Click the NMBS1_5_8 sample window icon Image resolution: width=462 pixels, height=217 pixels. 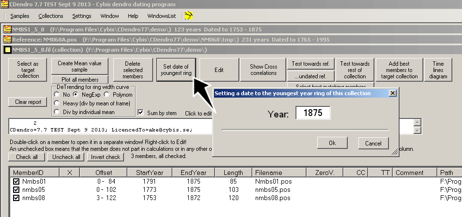(x=7, y=29)
